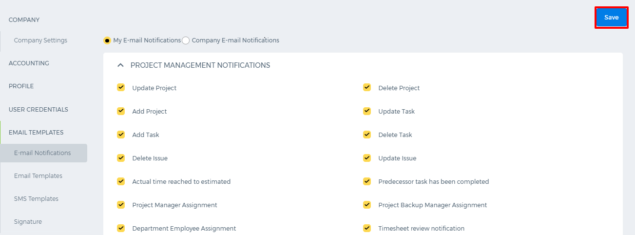The width and height of the screenshot is (635, 235).
Task: Uncheck the Update Project checkbox
Action: pos(121,88)
